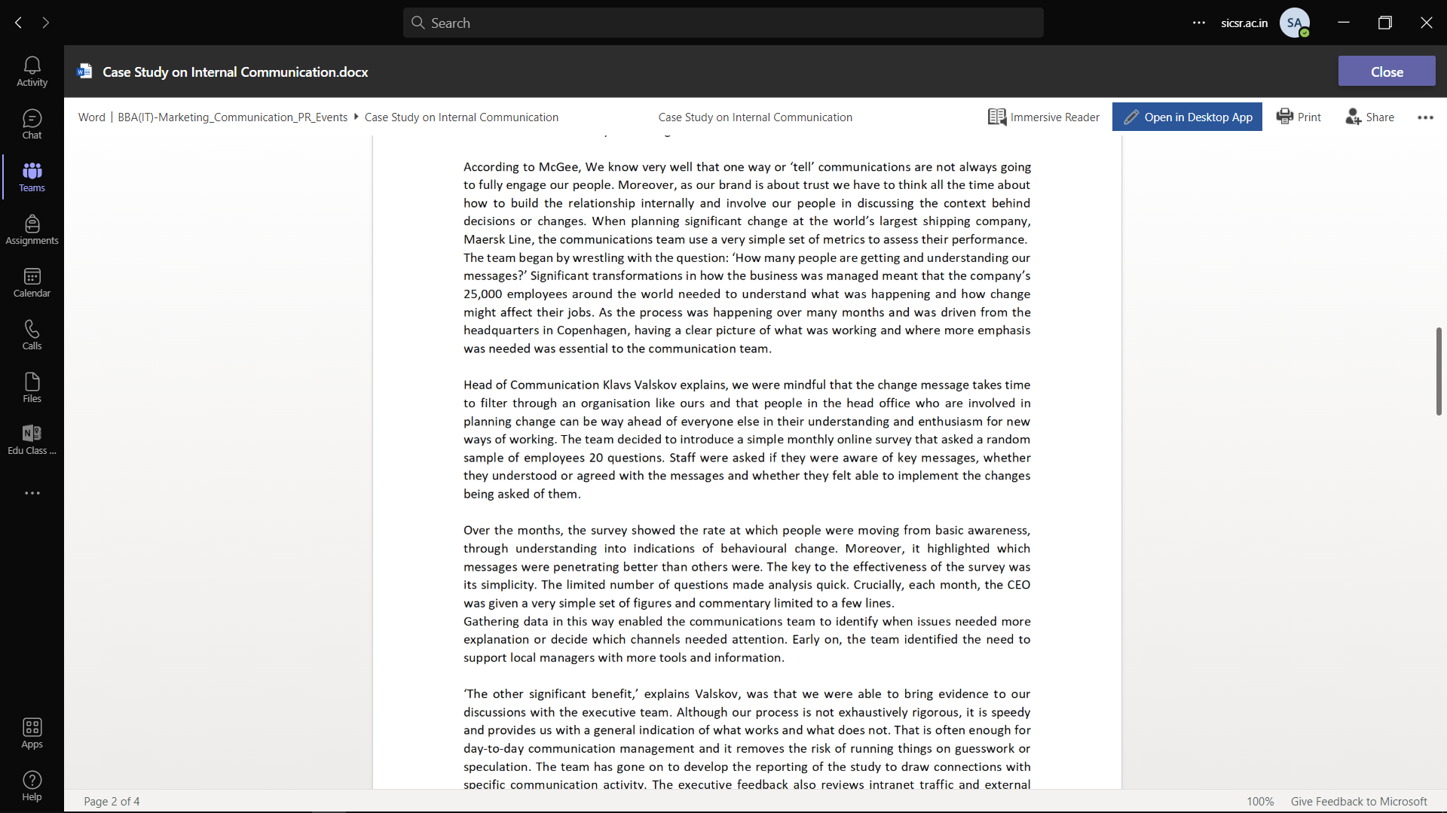View Assignments from the sidebar

click(x=32, y=229)
